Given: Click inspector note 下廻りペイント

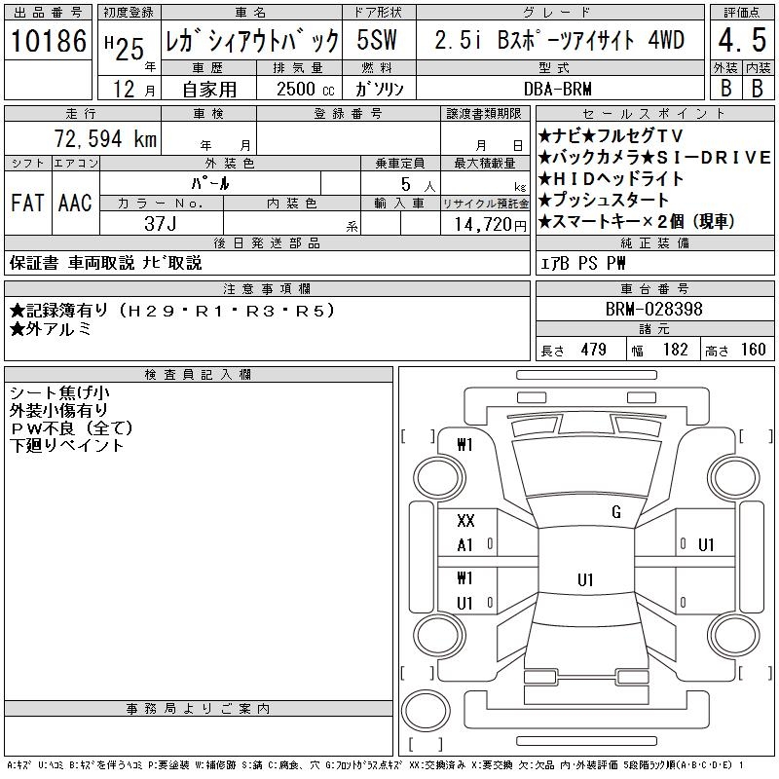Looking at the screenshot, I should (x=66, y=445).
